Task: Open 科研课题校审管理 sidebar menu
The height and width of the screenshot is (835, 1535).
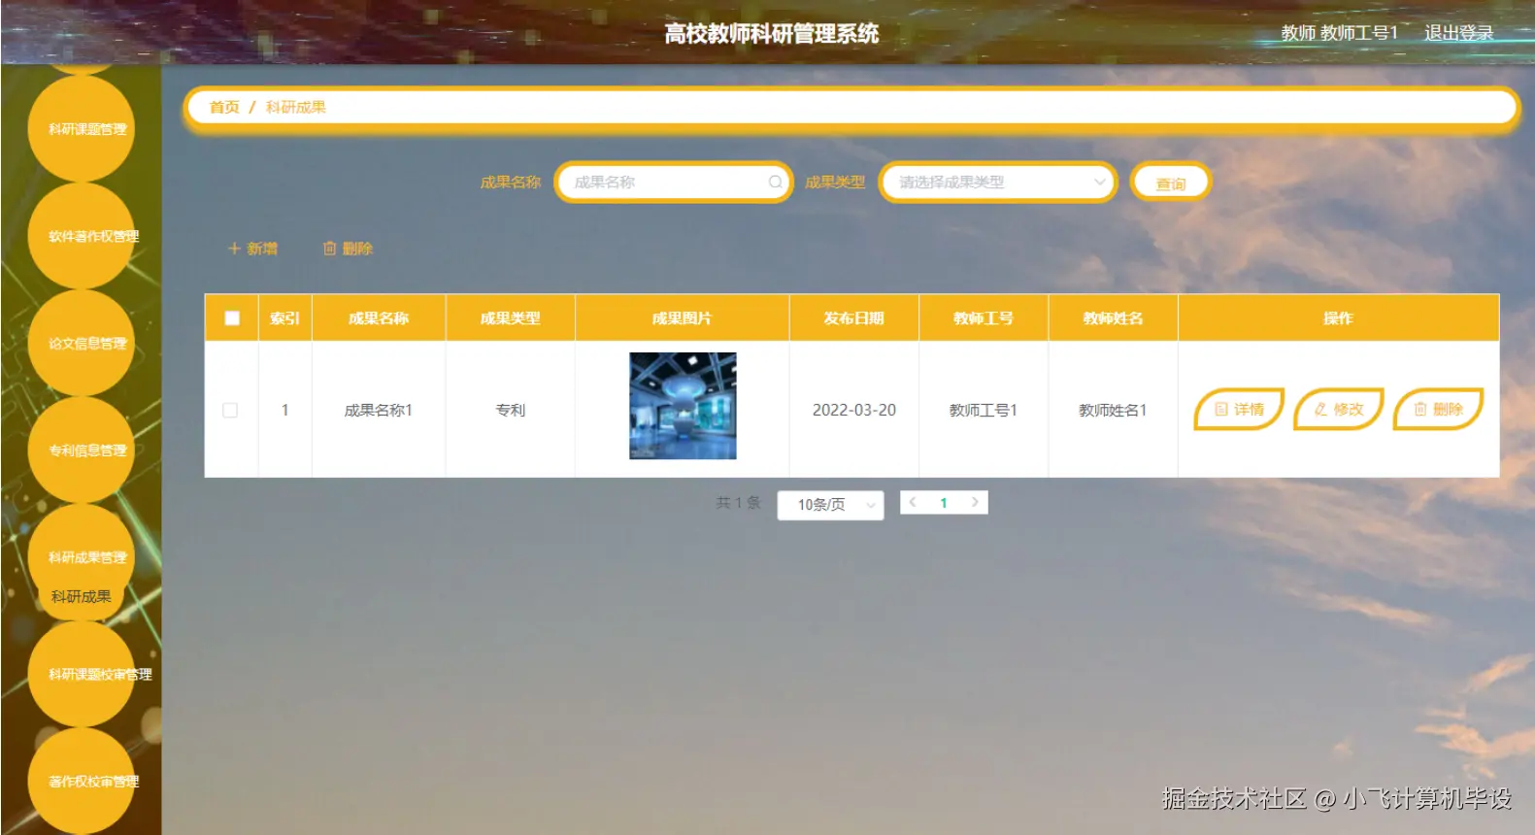Action: 83,674
